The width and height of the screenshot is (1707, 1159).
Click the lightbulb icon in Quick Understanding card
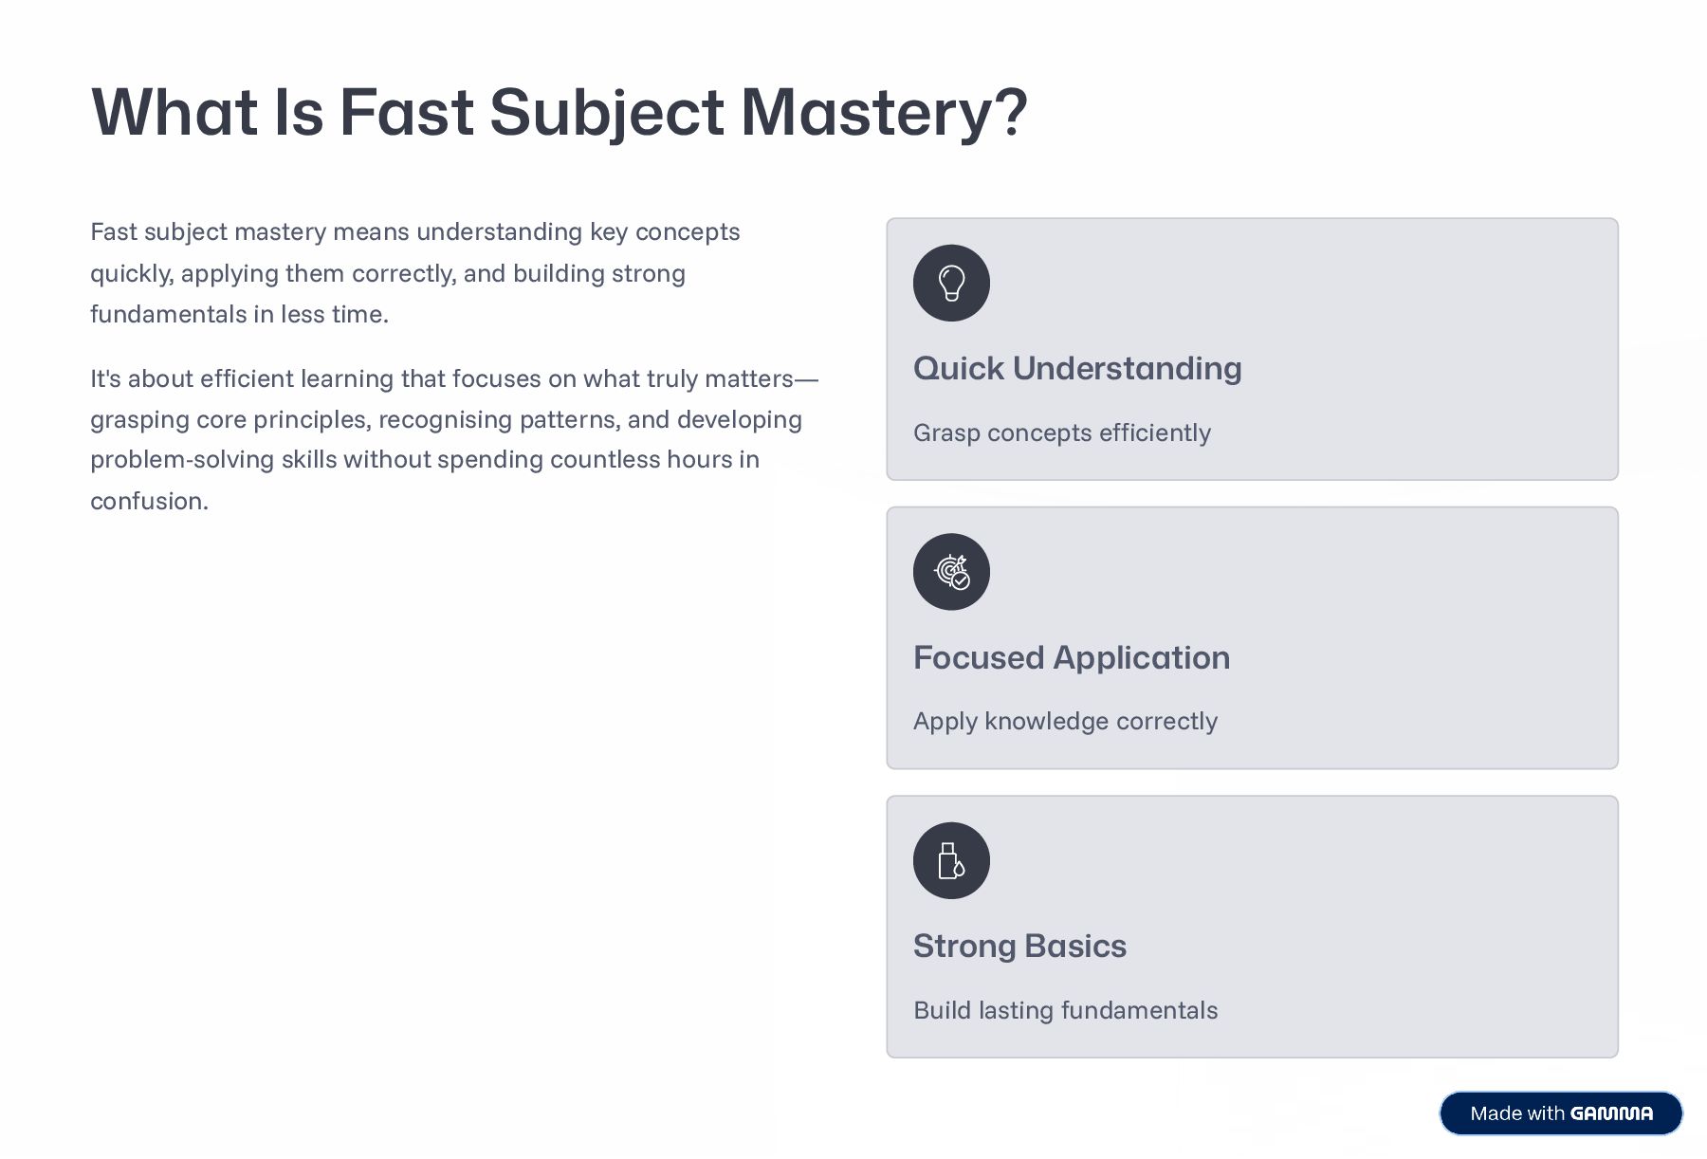tap(951, 283)
